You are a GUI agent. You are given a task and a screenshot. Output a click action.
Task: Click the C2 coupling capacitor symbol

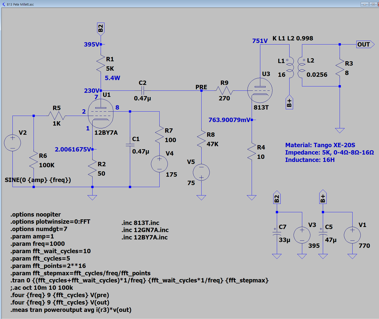tap(143, 90)
